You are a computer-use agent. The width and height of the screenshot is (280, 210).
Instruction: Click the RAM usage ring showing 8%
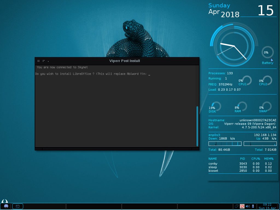(241, 107)
